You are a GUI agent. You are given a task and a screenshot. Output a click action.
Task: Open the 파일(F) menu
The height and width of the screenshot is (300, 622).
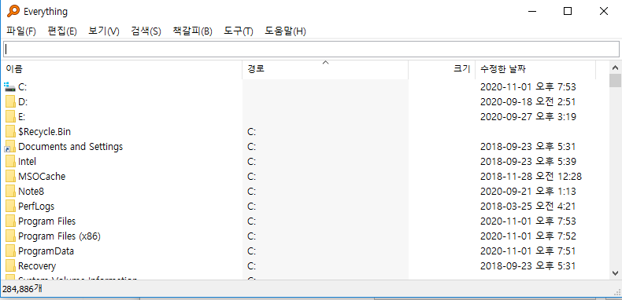pos(21,31)
